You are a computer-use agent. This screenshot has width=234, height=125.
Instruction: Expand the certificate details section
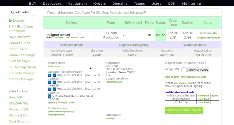pyautogui.click(x=71, y=45)
